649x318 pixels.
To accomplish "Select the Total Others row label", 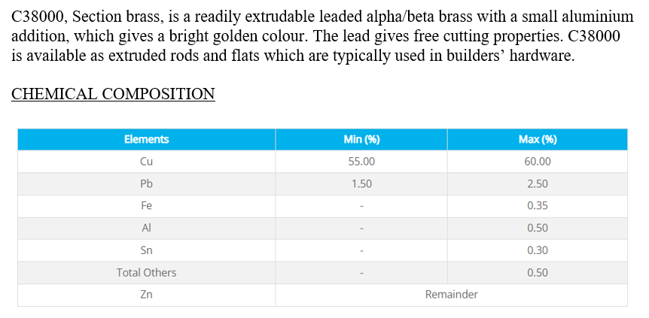I will tap(147, 273).
